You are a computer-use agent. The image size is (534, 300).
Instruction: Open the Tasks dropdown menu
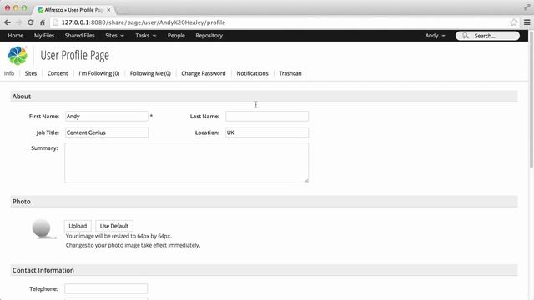click(x=145, y=36)
